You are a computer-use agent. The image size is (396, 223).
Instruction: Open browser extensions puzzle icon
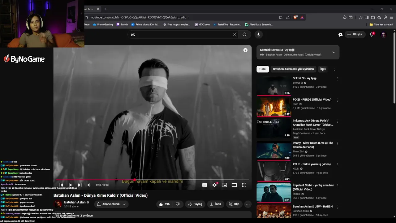(344, 17)
